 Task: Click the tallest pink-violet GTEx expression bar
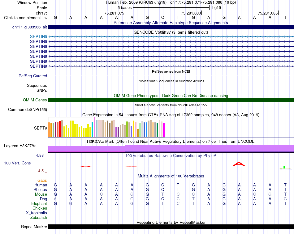pos(94,127)
